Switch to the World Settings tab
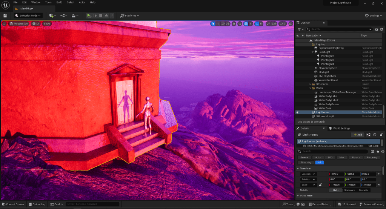Image resolution: width=386 pixels, height=209 pixels. [341, 128]
